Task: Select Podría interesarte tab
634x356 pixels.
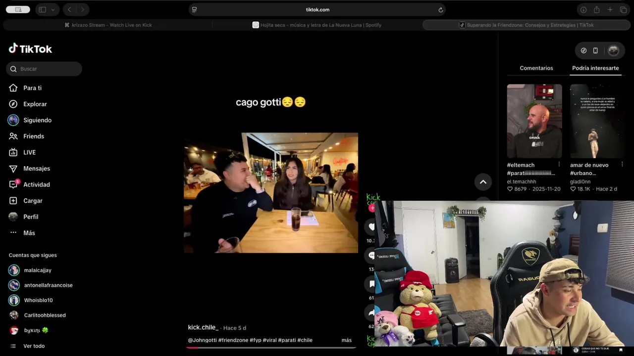Action: [x=595, y=68]
